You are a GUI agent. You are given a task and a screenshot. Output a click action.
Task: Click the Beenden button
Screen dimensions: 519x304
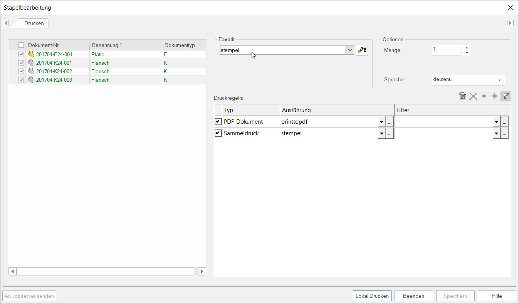coord(413,296)
